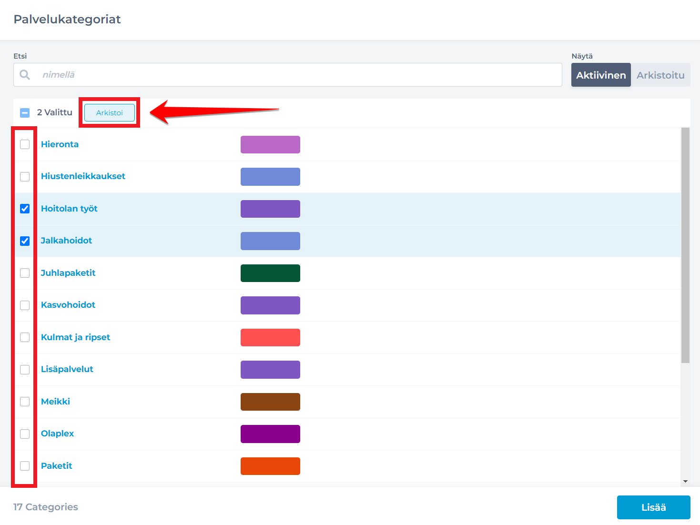Click the Kasvohoidot color swatch
700x525 pixels.
point(270,305)
